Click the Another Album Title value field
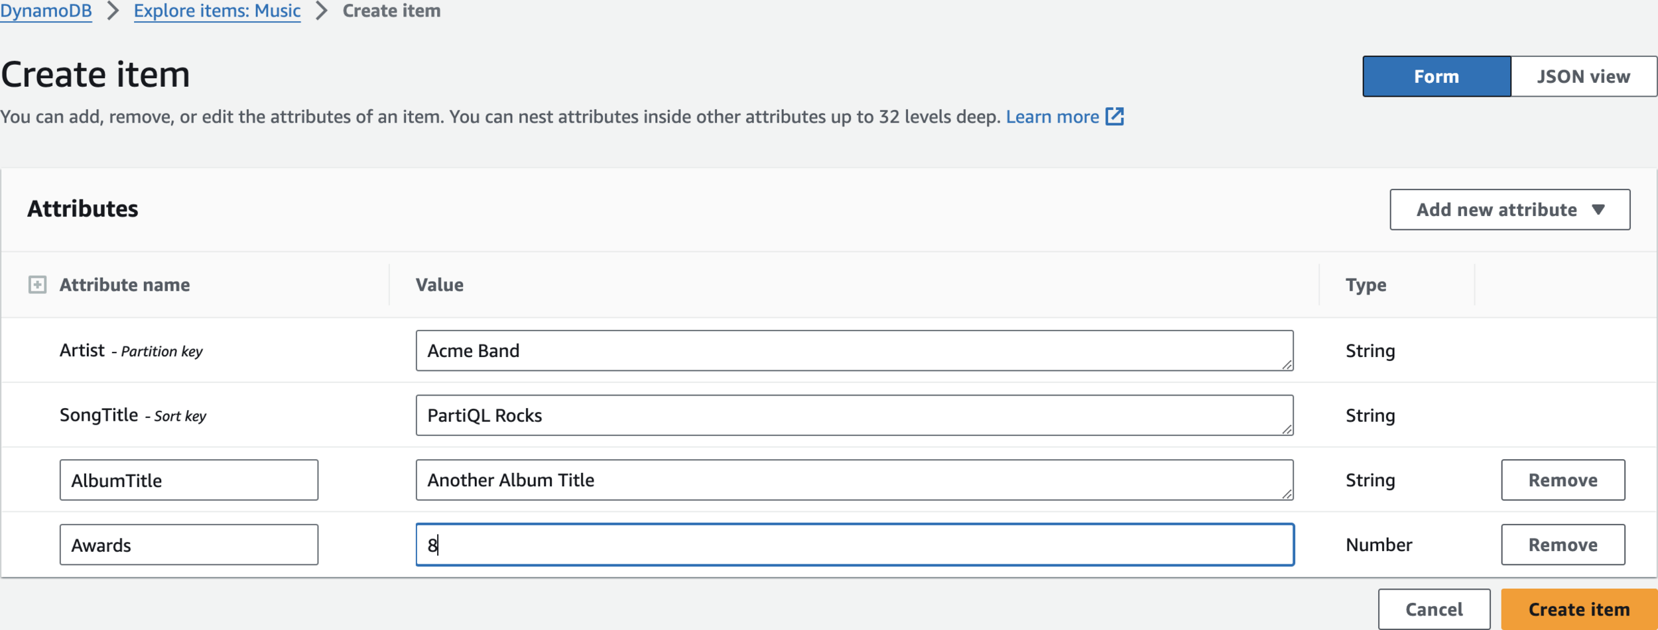Viewport: 1658px width, 630px height. pos(854,480)
